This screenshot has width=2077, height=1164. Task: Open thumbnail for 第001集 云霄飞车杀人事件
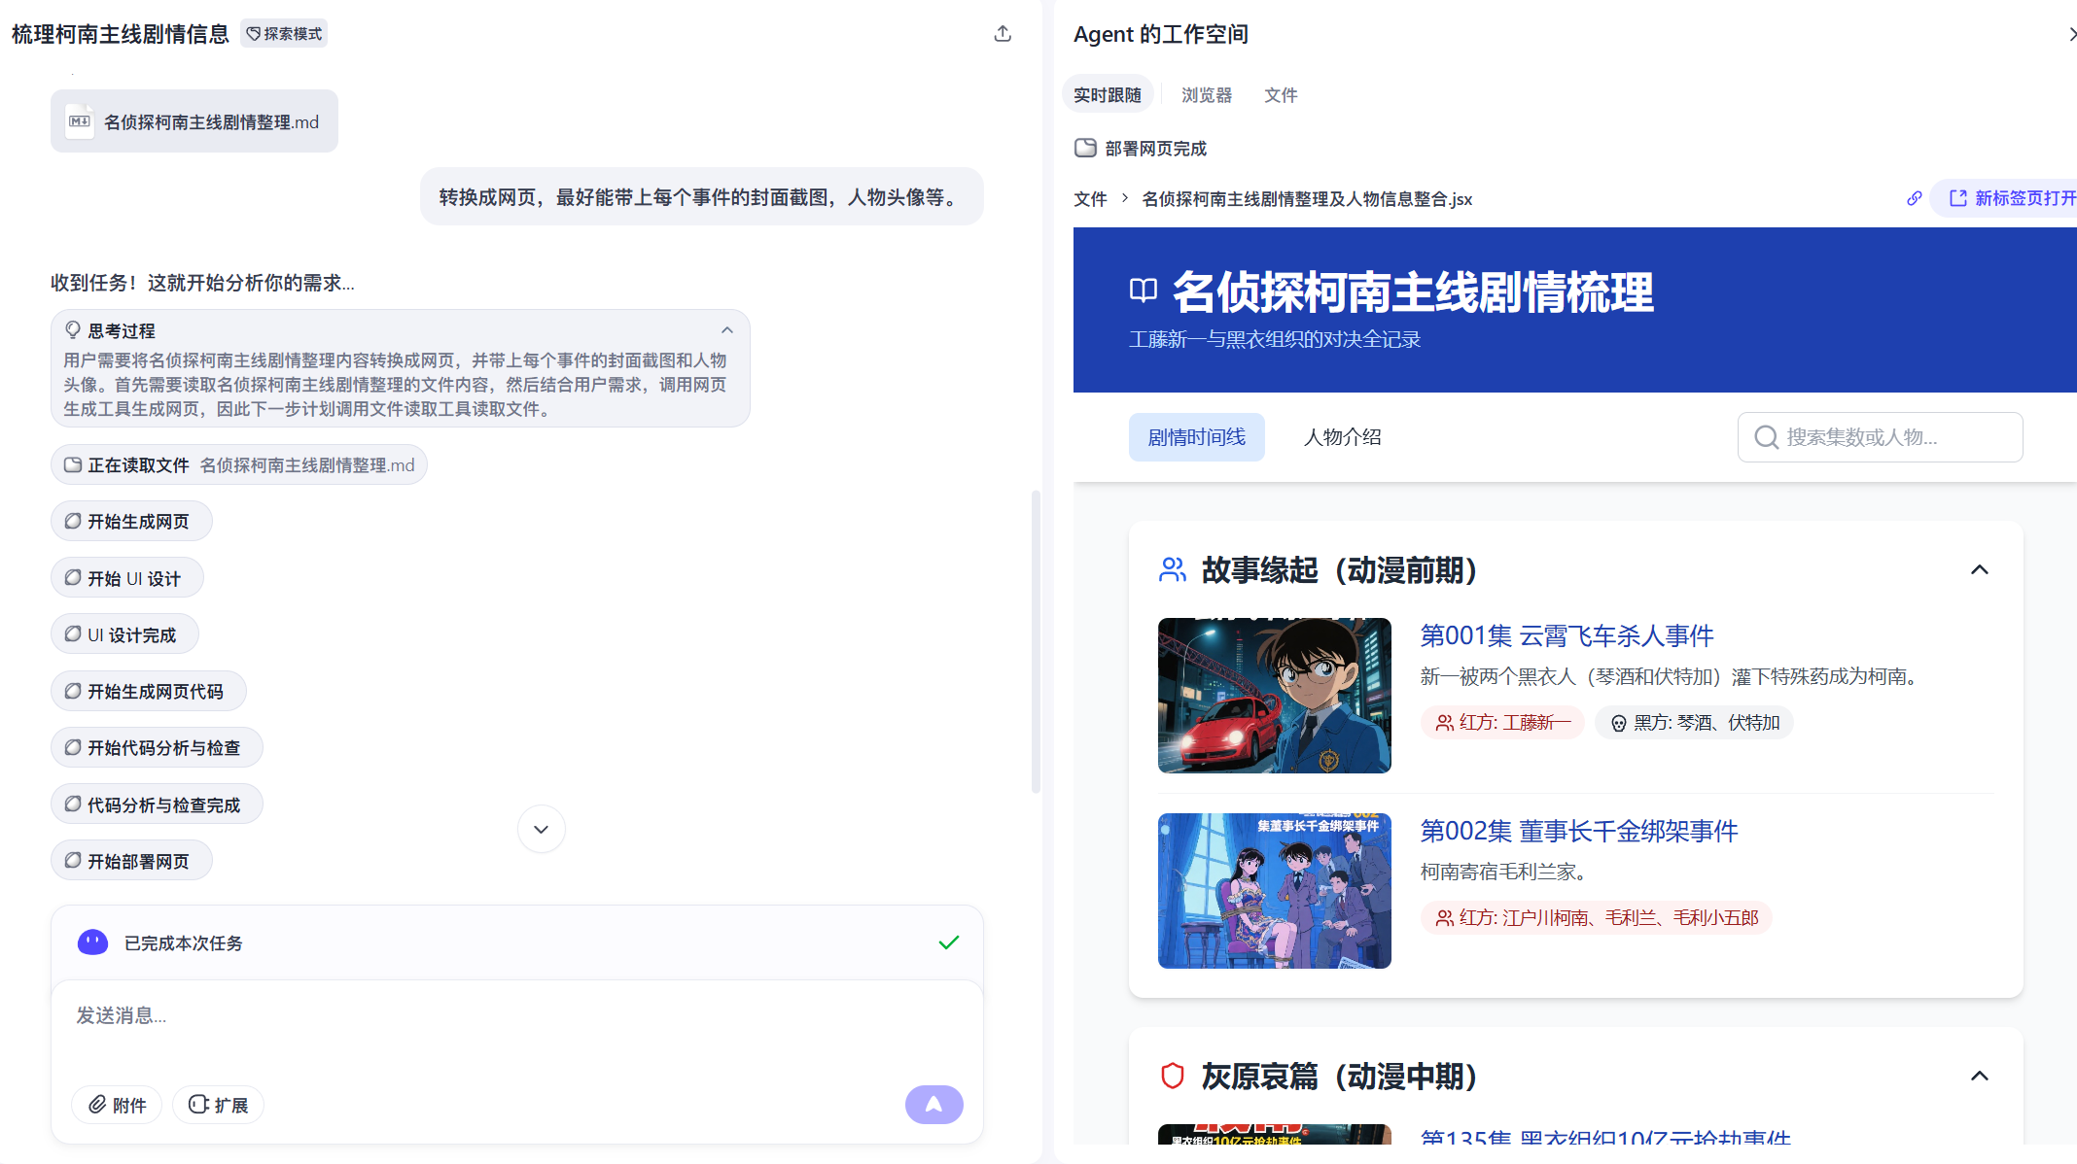[x=1275, y=696]
